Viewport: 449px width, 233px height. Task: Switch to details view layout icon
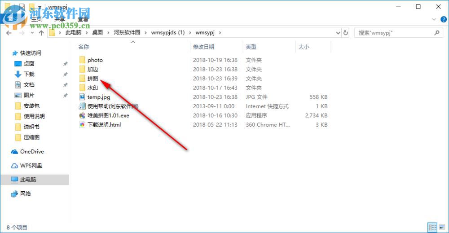click(432, 227)
